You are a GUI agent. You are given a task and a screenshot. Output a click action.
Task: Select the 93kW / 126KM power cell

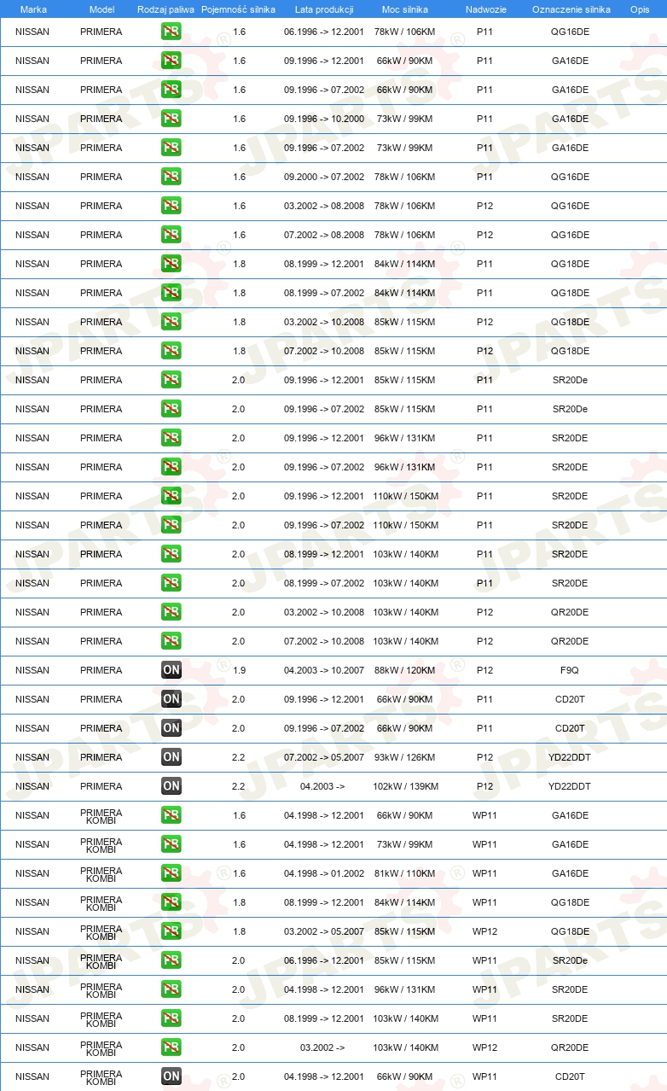(x=405, y=757)
